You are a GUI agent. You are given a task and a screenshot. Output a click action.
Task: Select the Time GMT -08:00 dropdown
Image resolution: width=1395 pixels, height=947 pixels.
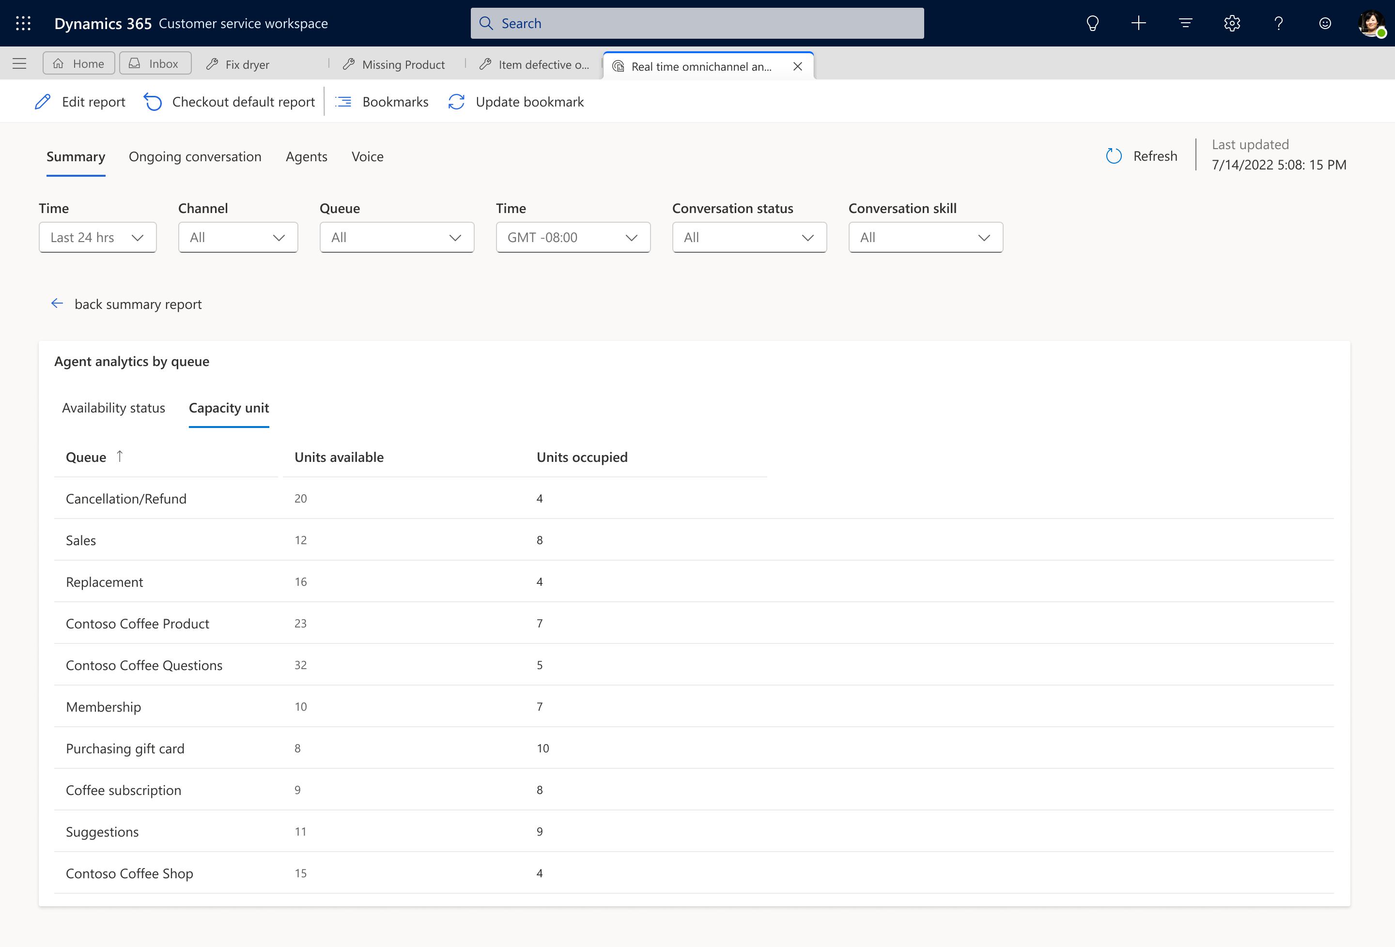571,237
